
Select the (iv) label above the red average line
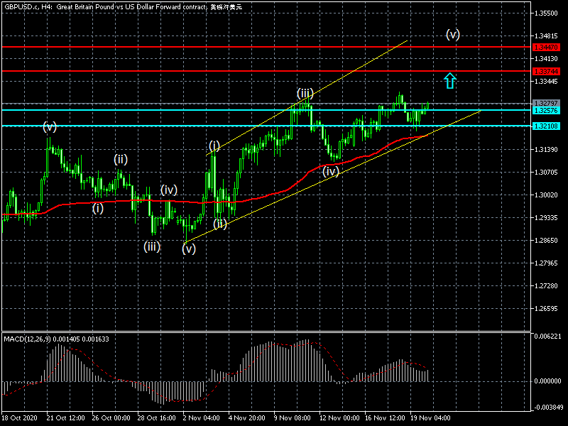pos(168,190)
